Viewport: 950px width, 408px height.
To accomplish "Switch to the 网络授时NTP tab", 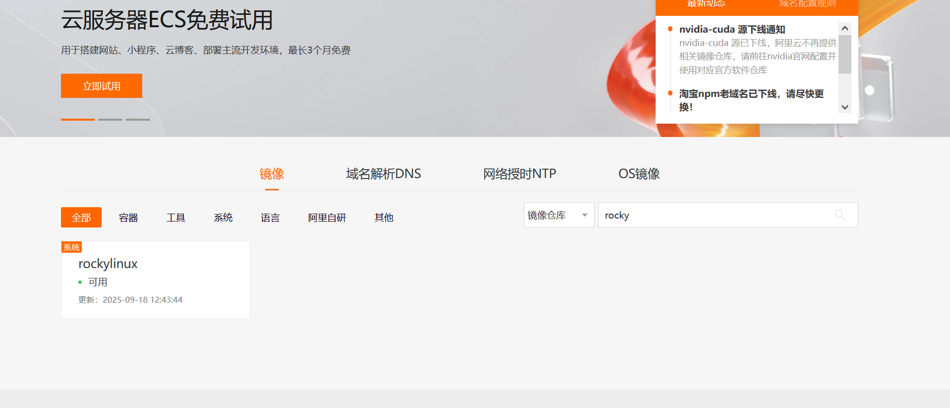I will [x=519, y=174].
